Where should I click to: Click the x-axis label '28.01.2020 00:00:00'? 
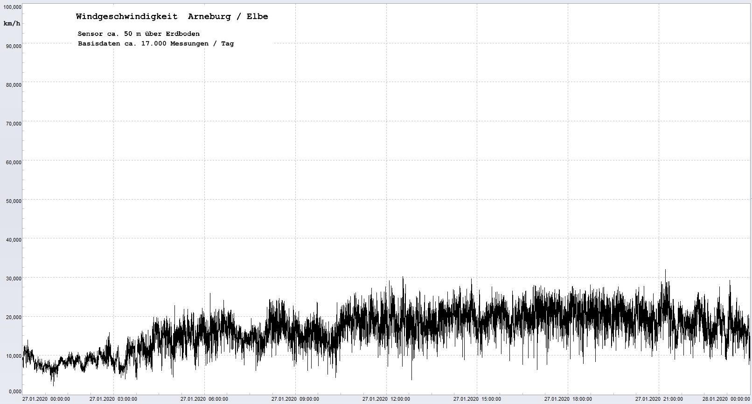click(x=726, y=399)
